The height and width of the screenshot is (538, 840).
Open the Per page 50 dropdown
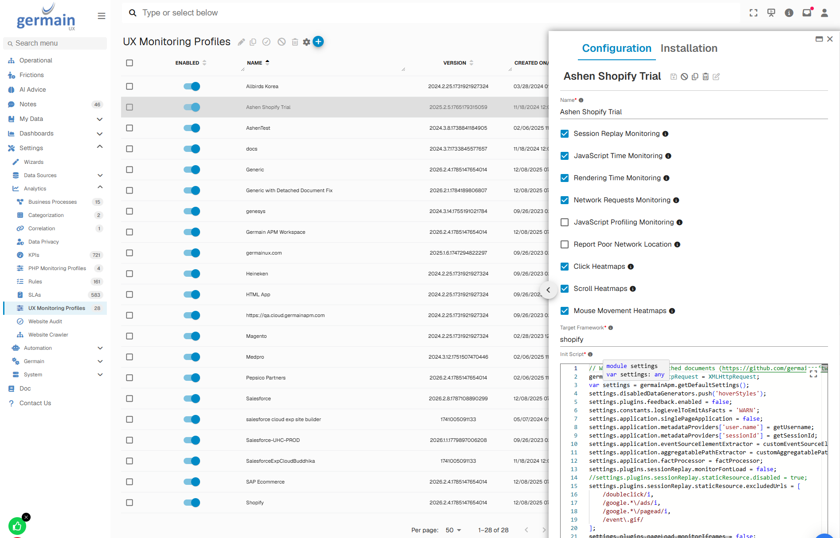pos(453,530)
